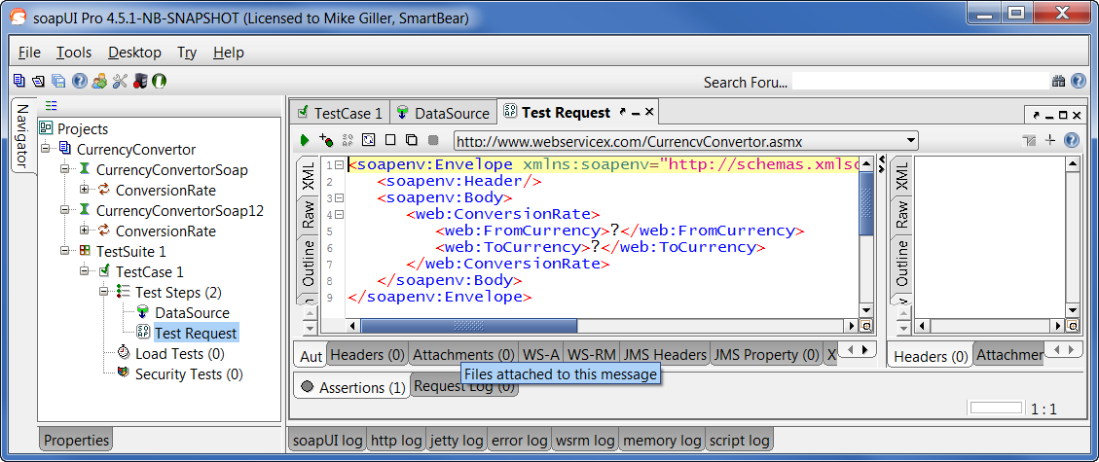Click the clone request overlapping-squares icon
Image resolution: width=1099 pixels, height=462 pixels.
[x=412, y=140]
